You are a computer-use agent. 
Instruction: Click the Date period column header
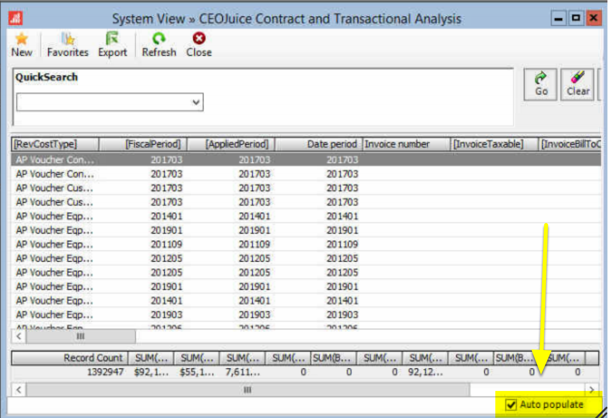click(319, 144)
